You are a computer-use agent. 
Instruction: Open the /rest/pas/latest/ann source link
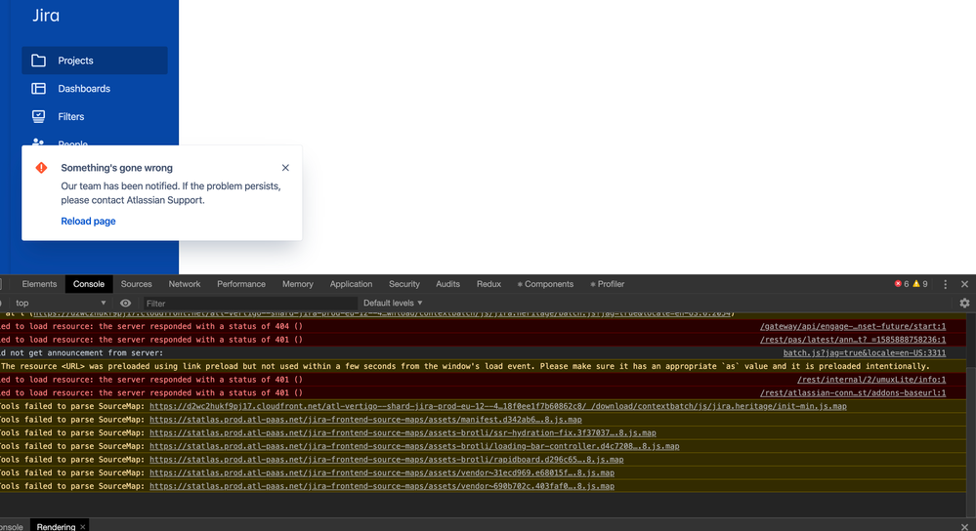click(x=853, y=340)
